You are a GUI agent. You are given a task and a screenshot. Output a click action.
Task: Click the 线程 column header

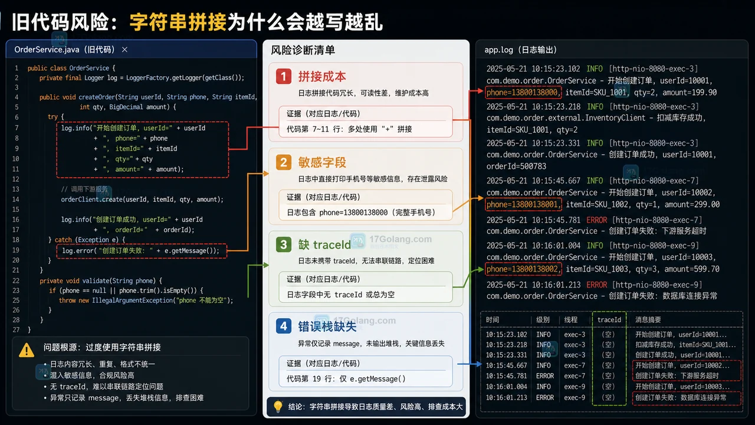pos(571,319)
